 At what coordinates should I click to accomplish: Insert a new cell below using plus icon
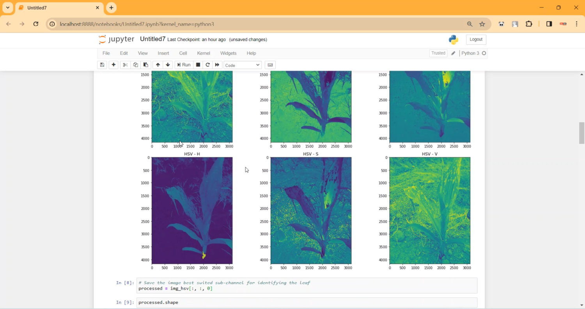pos(113,65)
